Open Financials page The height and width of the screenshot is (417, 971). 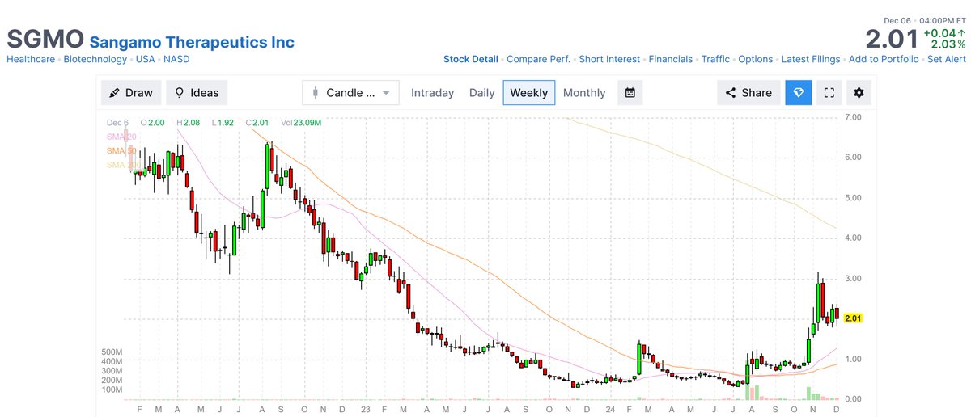tap(671, 59)
